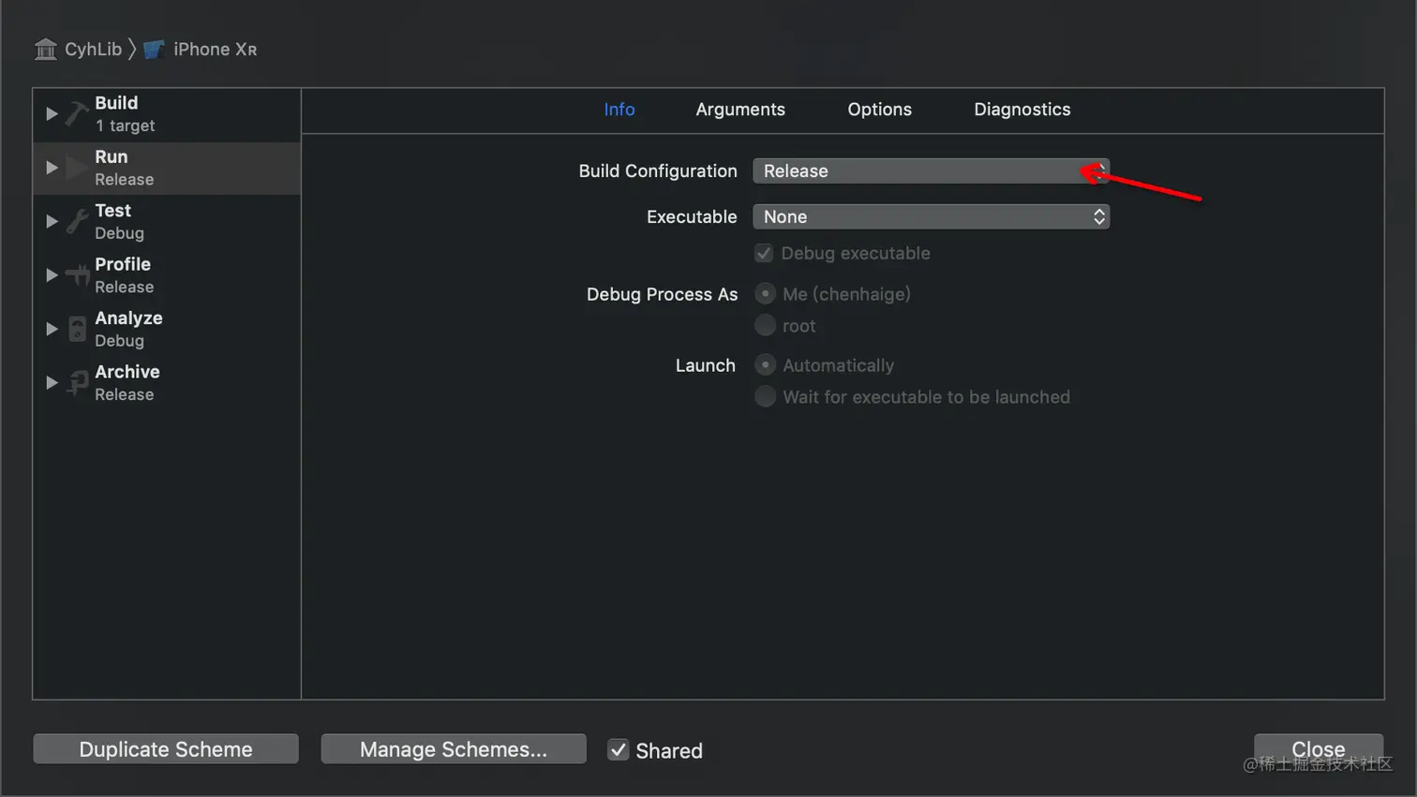Select the root radio button
This screenshot has width=1417, height=797.
766,326
